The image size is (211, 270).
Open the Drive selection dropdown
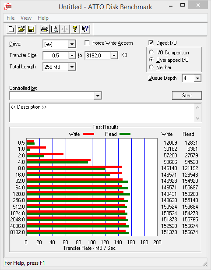point(72,44)
